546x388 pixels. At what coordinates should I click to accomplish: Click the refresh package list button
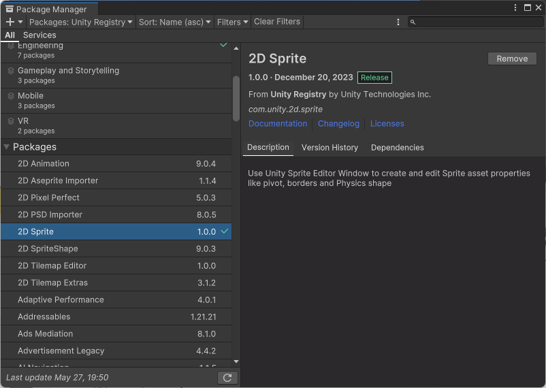pos(227,378)
